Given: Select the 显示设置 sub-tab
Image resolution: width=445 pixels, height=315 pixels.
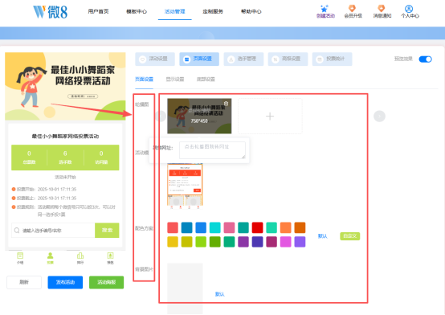Looking at the screenshot, I should [x=175, y=80].
